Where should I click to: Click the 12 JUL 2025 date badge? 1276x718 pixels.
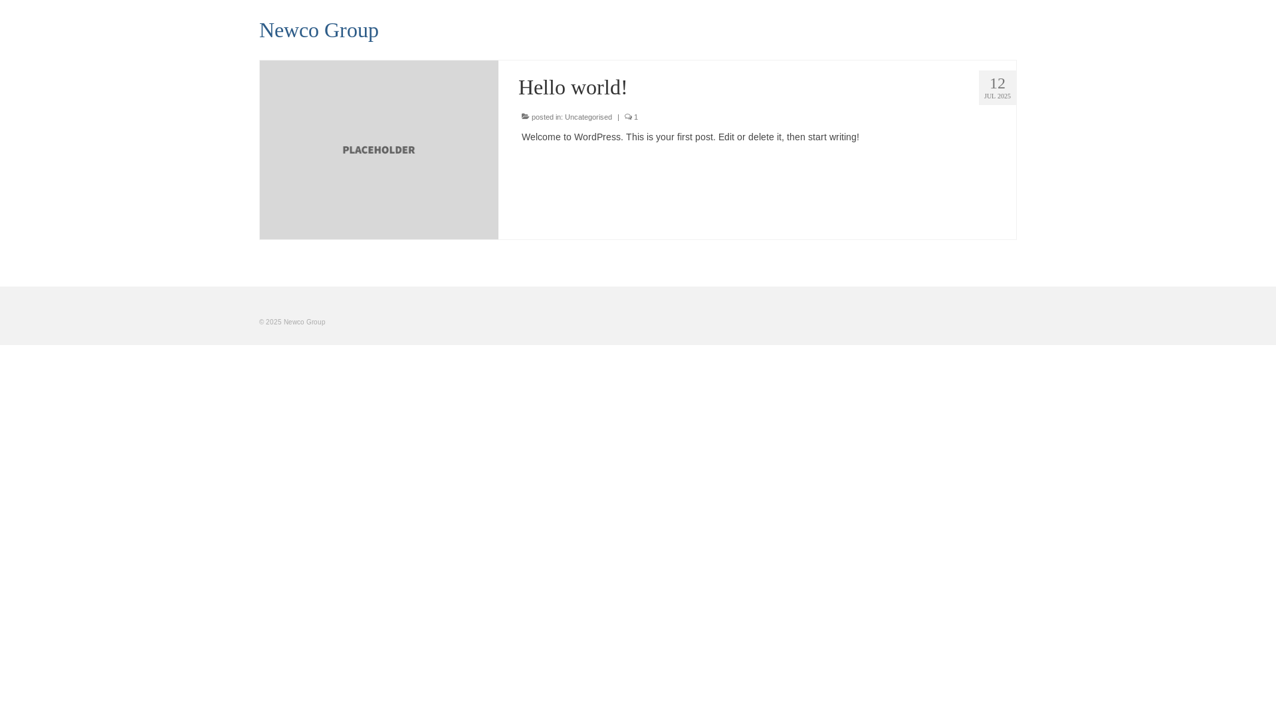pyautogui.click(x=997, y=88)
